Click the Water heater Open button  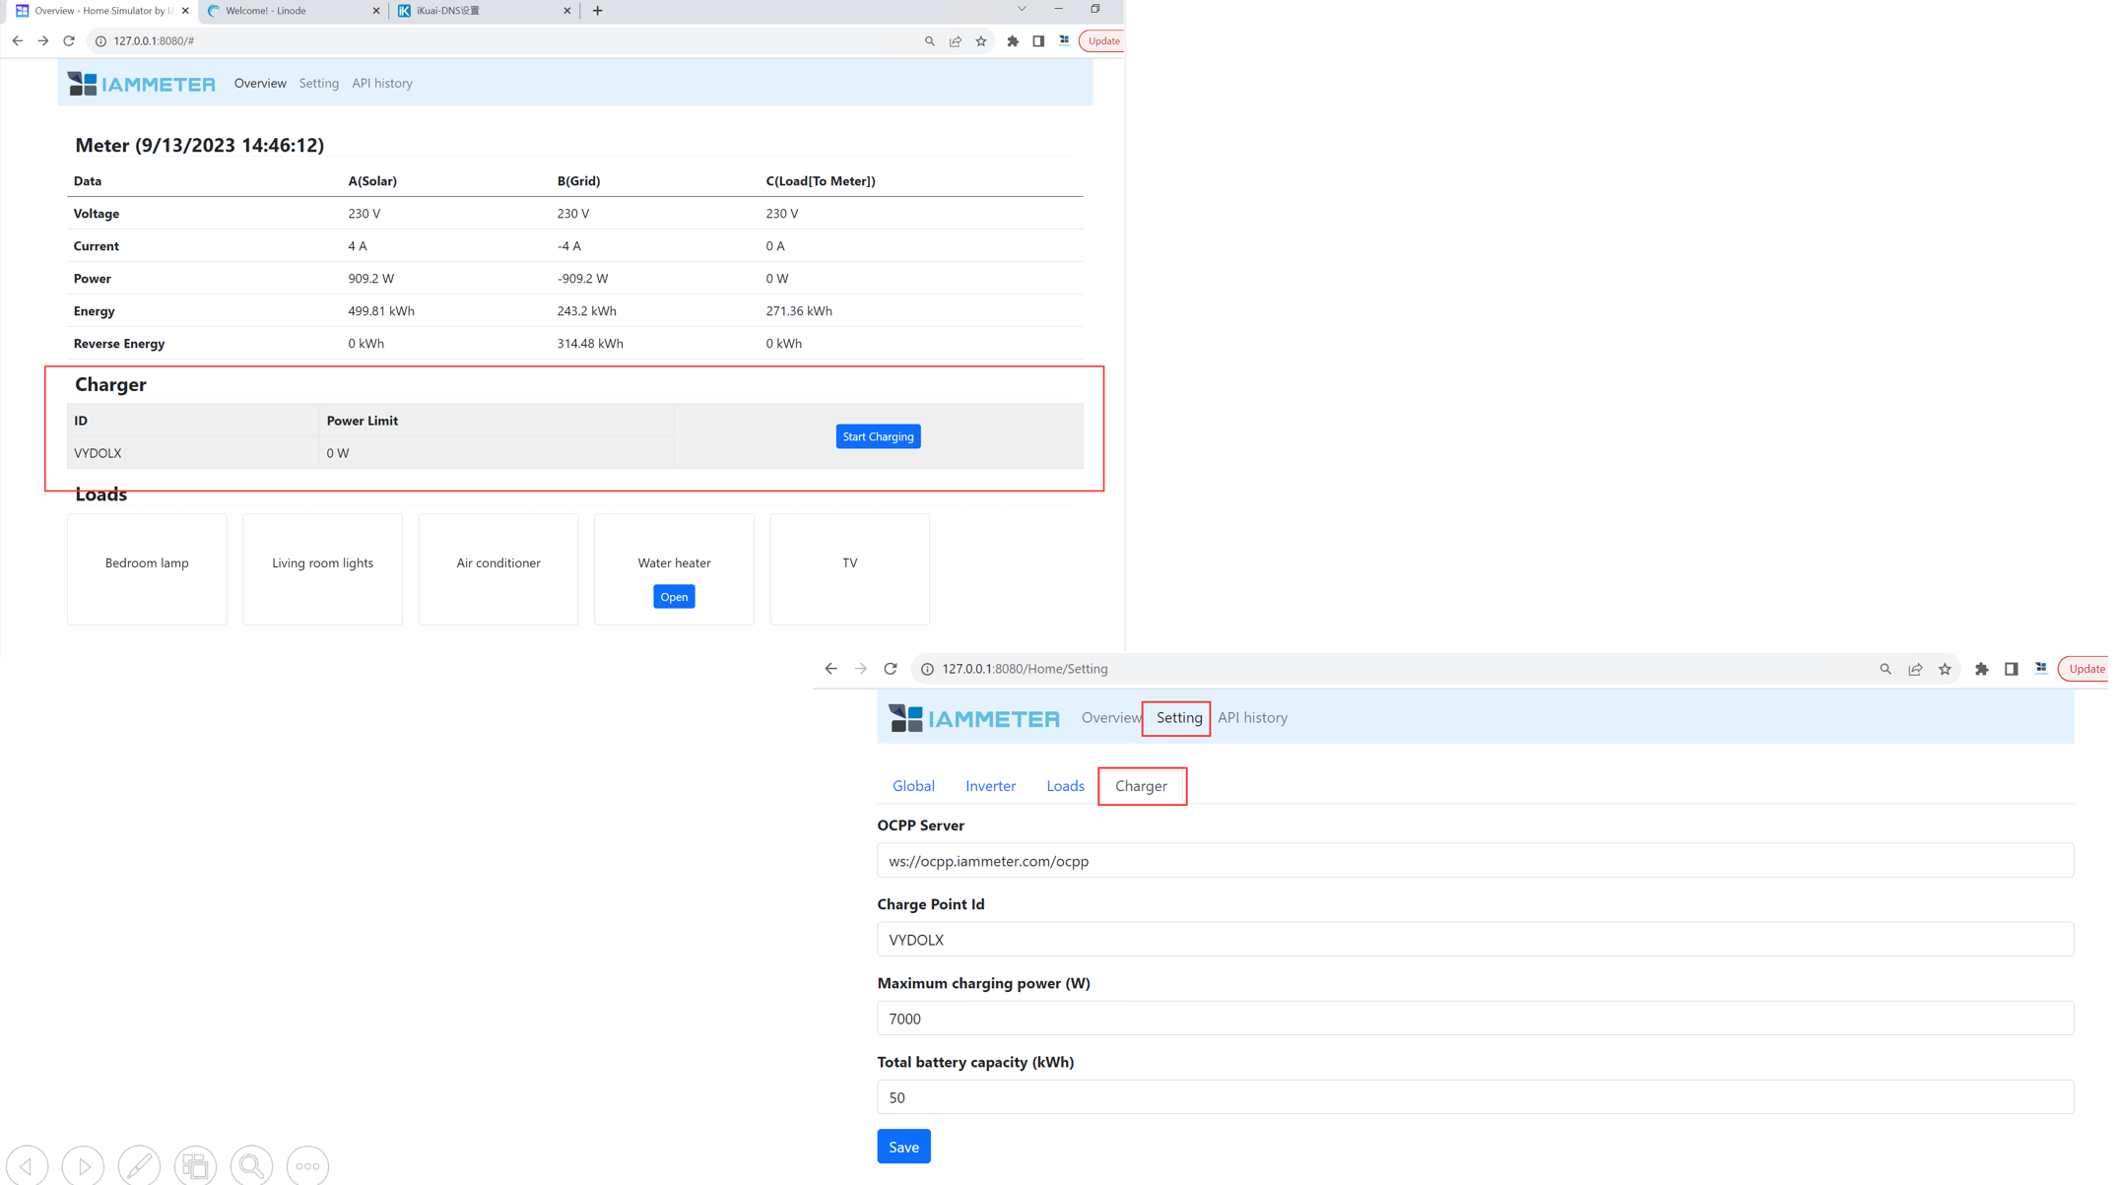674,597
